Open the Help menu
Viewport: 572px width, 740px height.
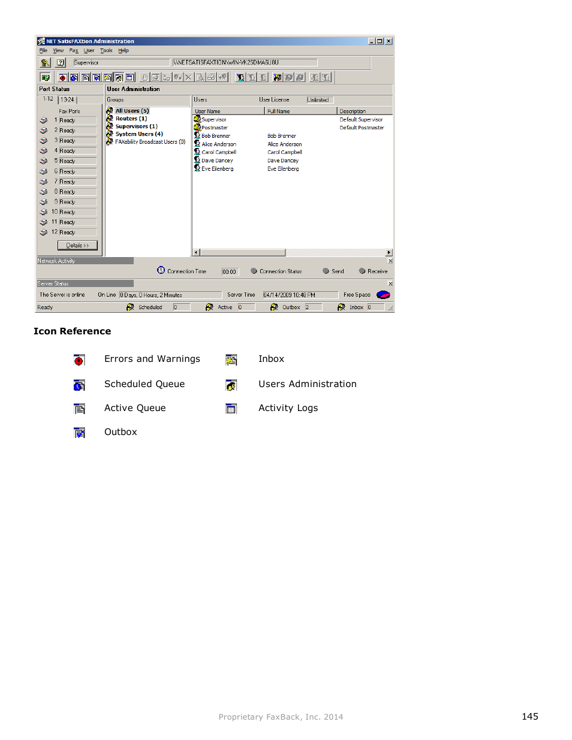tap(124, 51)
